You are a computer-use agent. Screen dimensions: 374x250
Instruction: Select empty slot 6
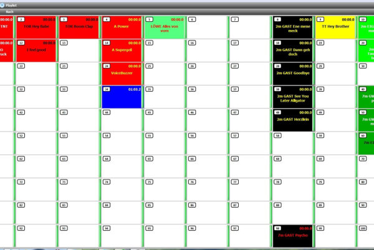click(207, 27)
